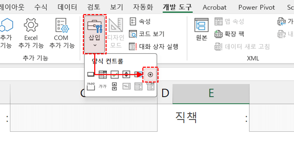Image resolution: width=294 pixels, height=143 pixels.
Task: Insert a List Box form control
Action: pyautogui.click(x=138, y=74)
